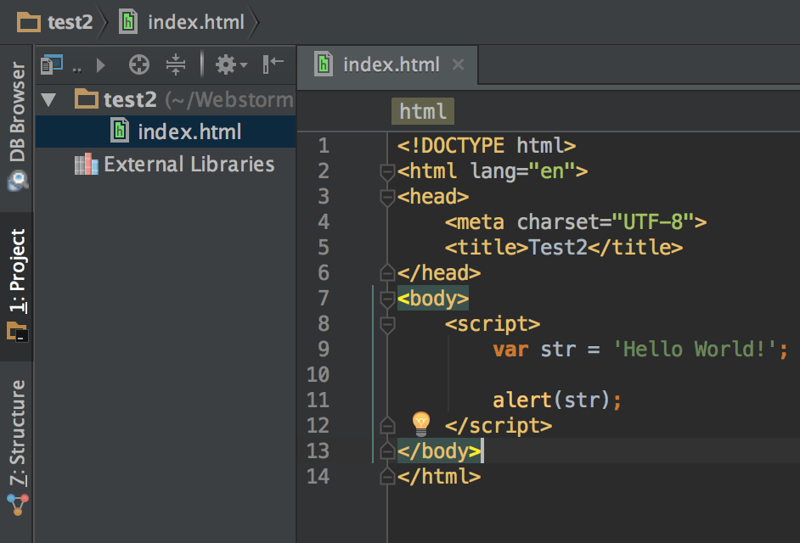The image size is (800, 543).
Task: Collapse the test2 project root node
Action: (x=48, y=99)
